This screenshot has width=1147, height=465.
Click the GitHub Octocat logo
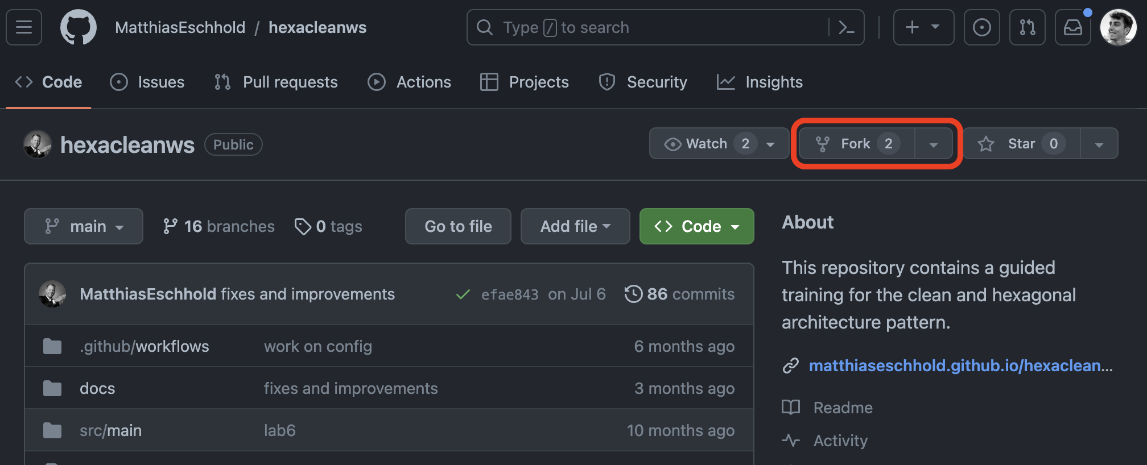[79, 27]
